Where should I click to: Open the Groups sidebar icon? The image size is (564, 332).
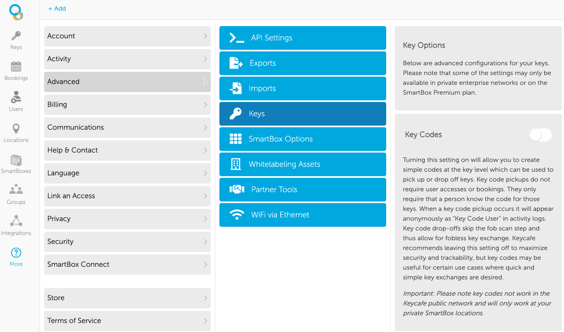point(16,189)
